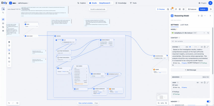Image resolution: width=214 pixels, height=106 pixels.
Task: Open the 54% zoom level menu
Action: tap(162, 103)
